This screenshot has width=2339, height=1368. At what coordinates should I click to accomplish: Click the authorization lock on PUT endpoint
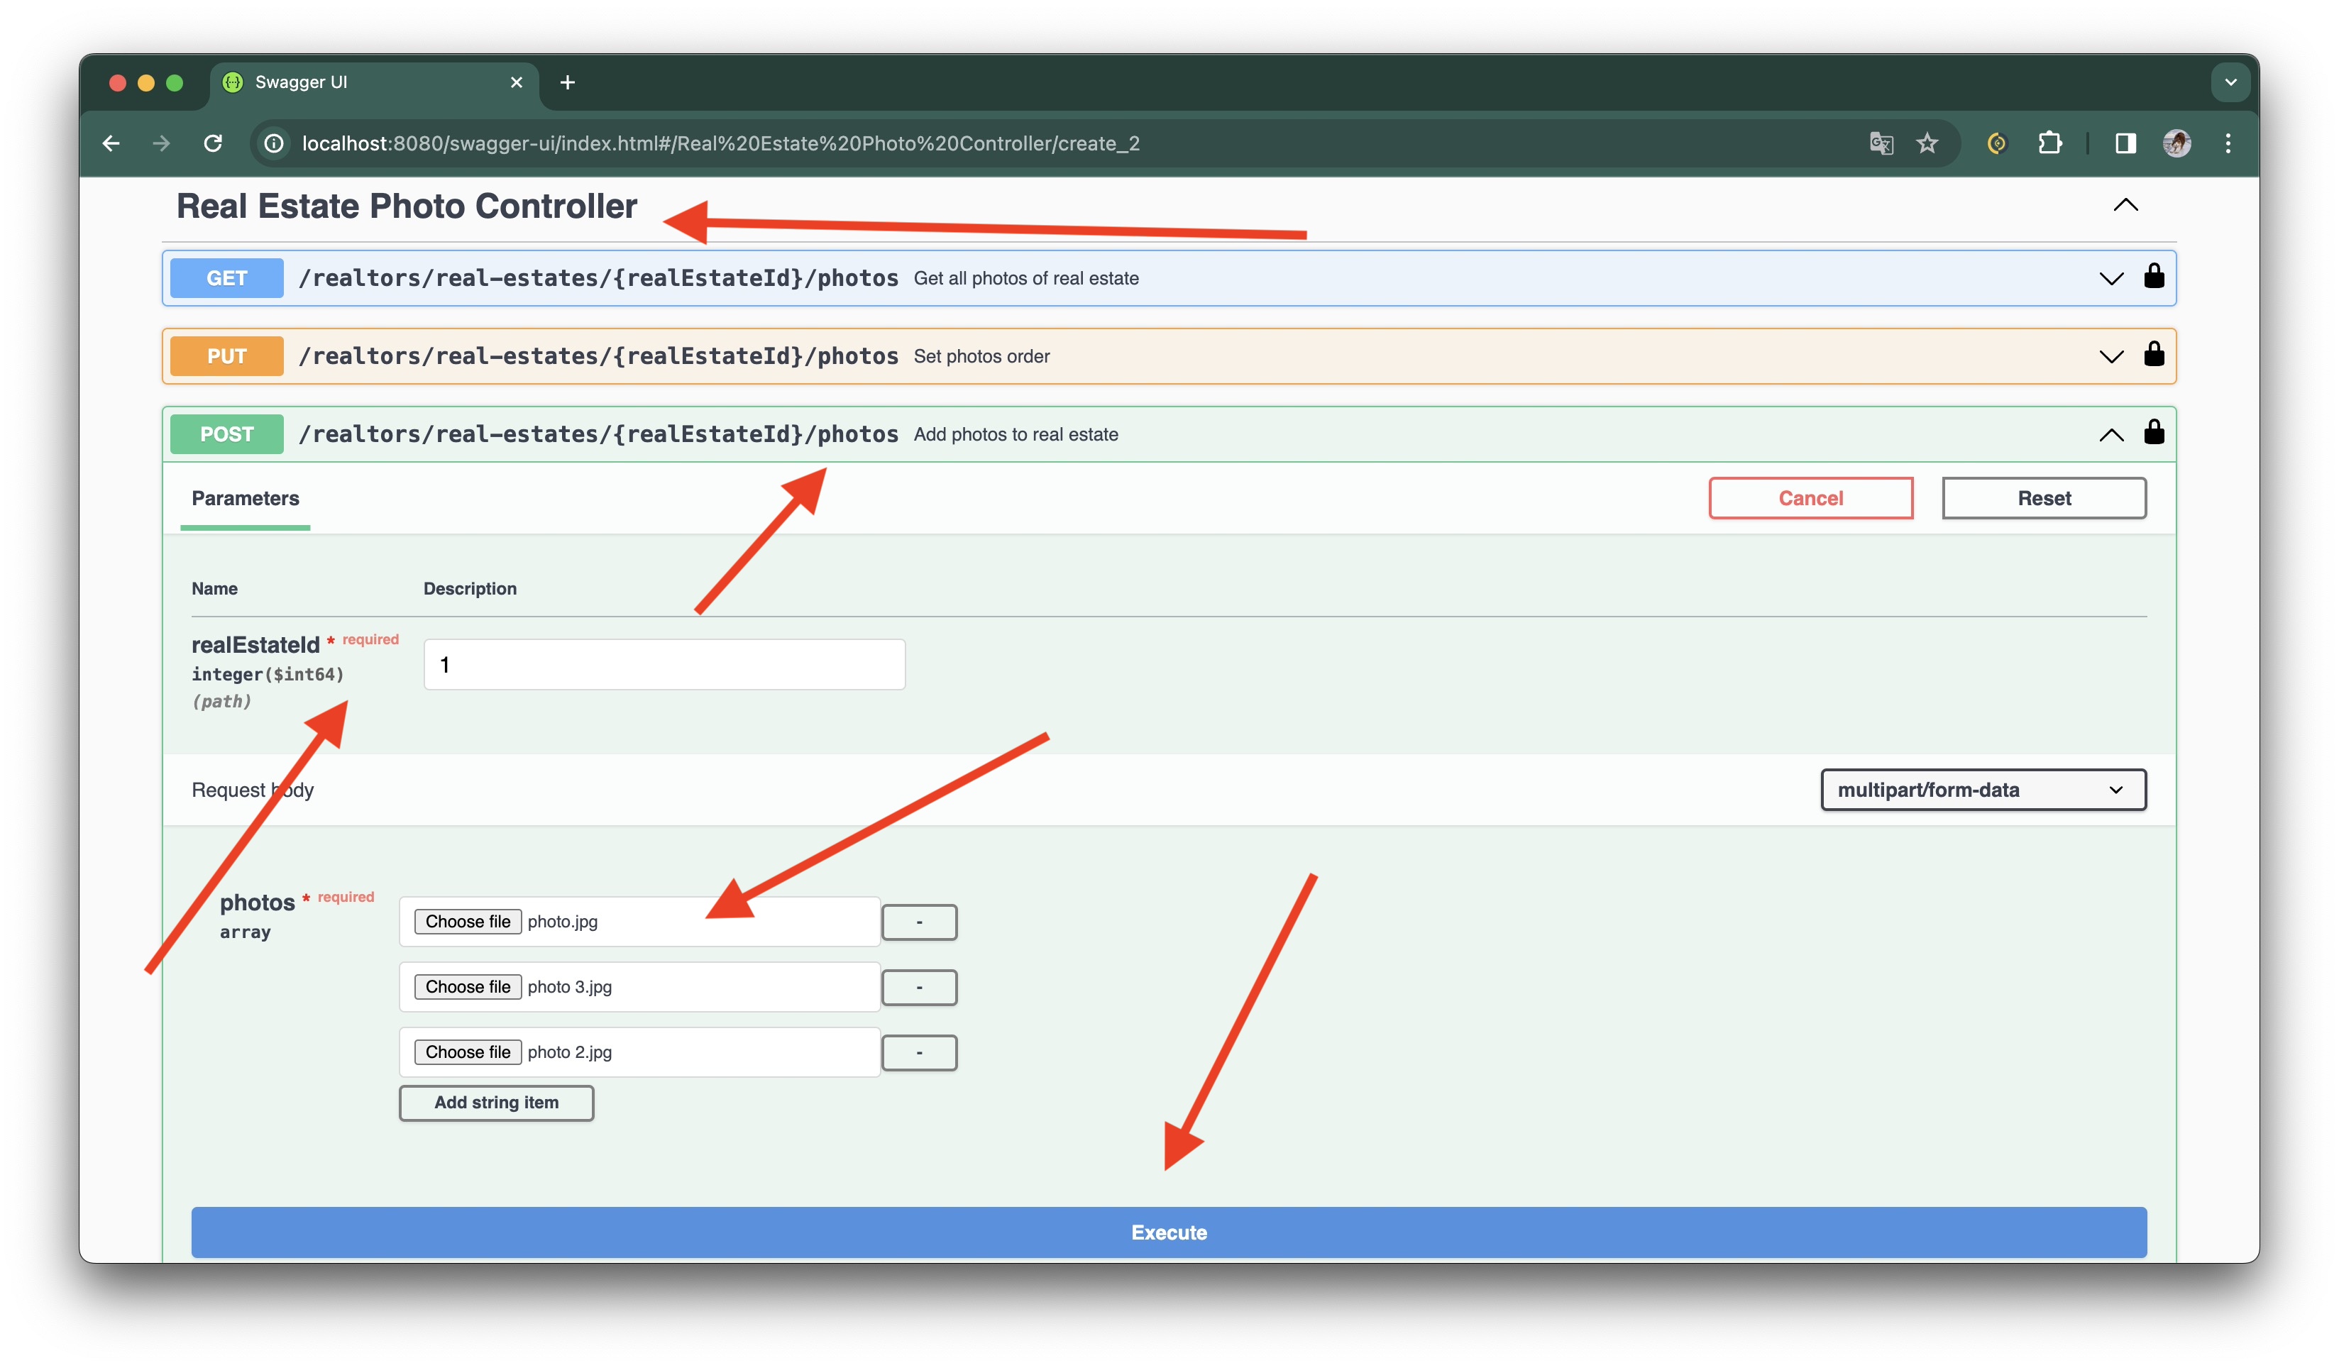coord(2153,355)
